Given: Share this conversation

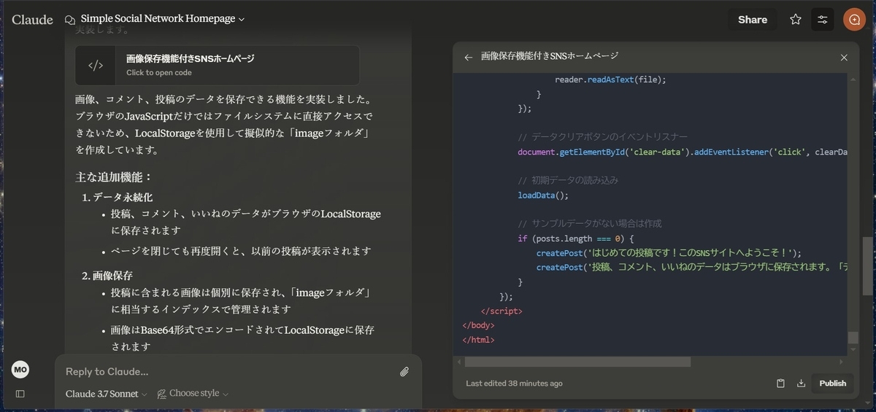Looking at the screenshot, I should [x=752, y=20].
